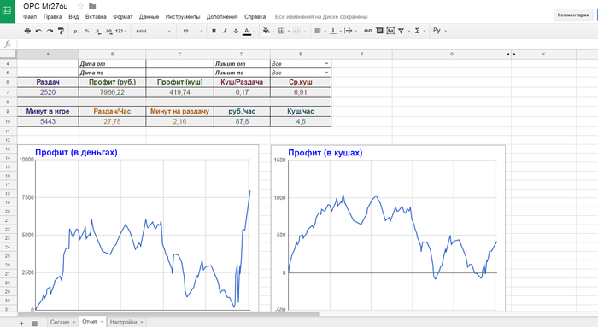
Task: Select the cell with 7966,22
Action: (112, 92)
